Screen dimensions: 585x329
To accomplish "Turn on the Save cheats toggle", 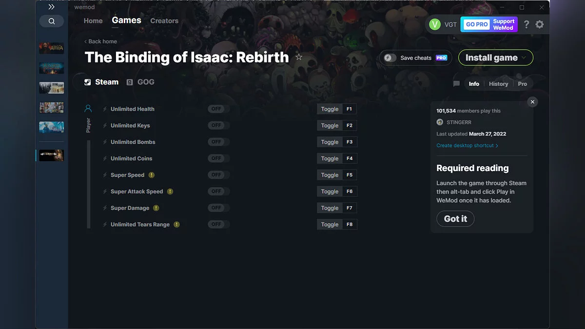I will [389, 58].
